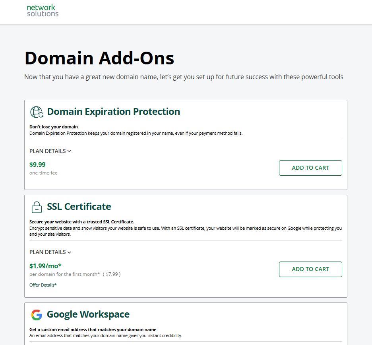
Task: Click the Google Workspace heading
Action: pos(88,314)
